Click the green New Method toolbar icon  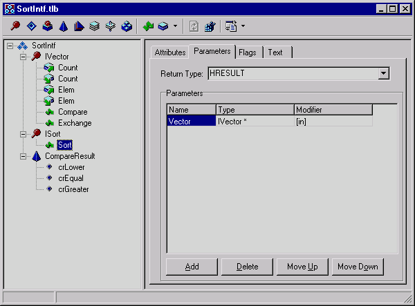tap(148, 27)
